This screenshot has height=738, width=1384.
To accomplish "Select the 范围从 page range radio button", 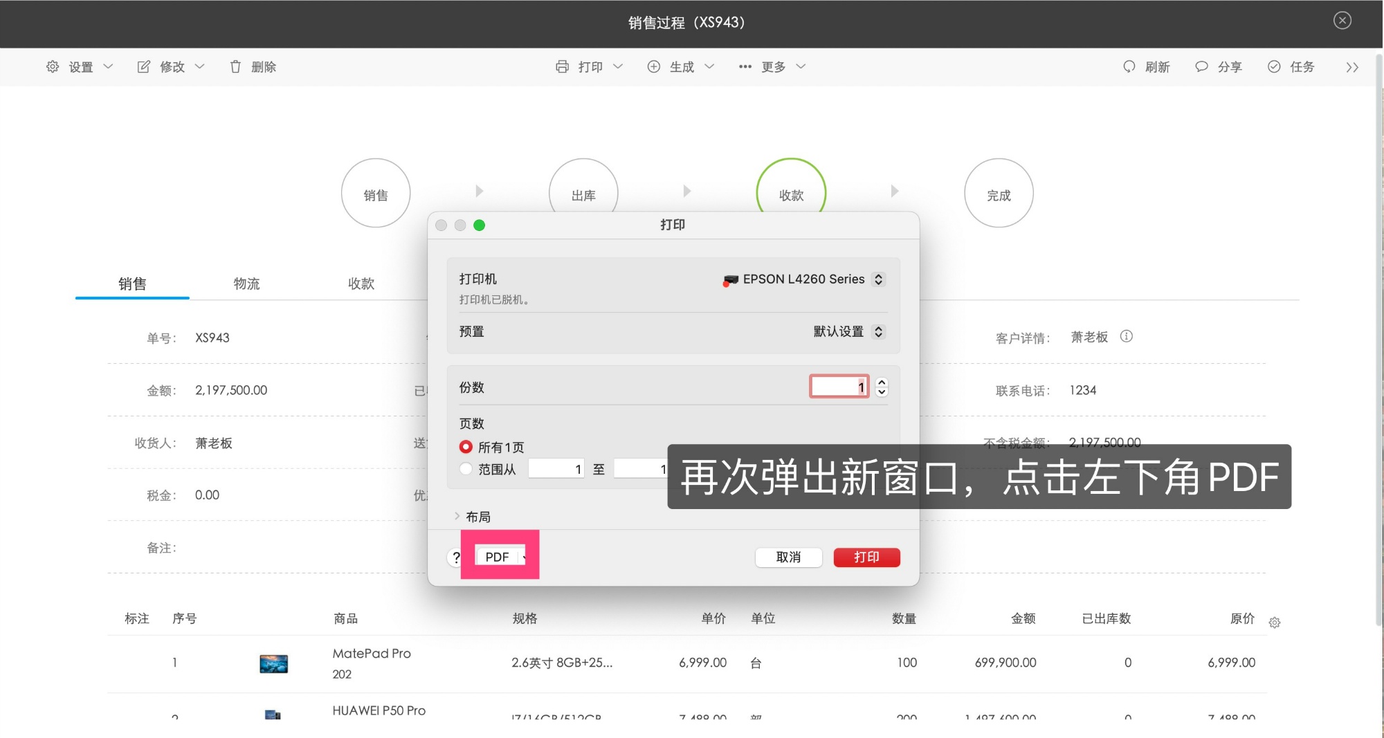I will pos(466,469).
